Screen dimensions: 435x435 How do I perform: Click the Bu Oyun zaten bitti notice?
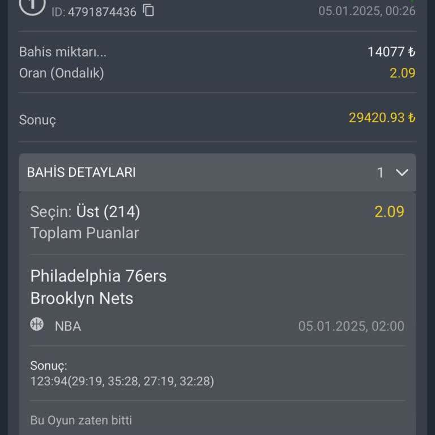(81, 420)
